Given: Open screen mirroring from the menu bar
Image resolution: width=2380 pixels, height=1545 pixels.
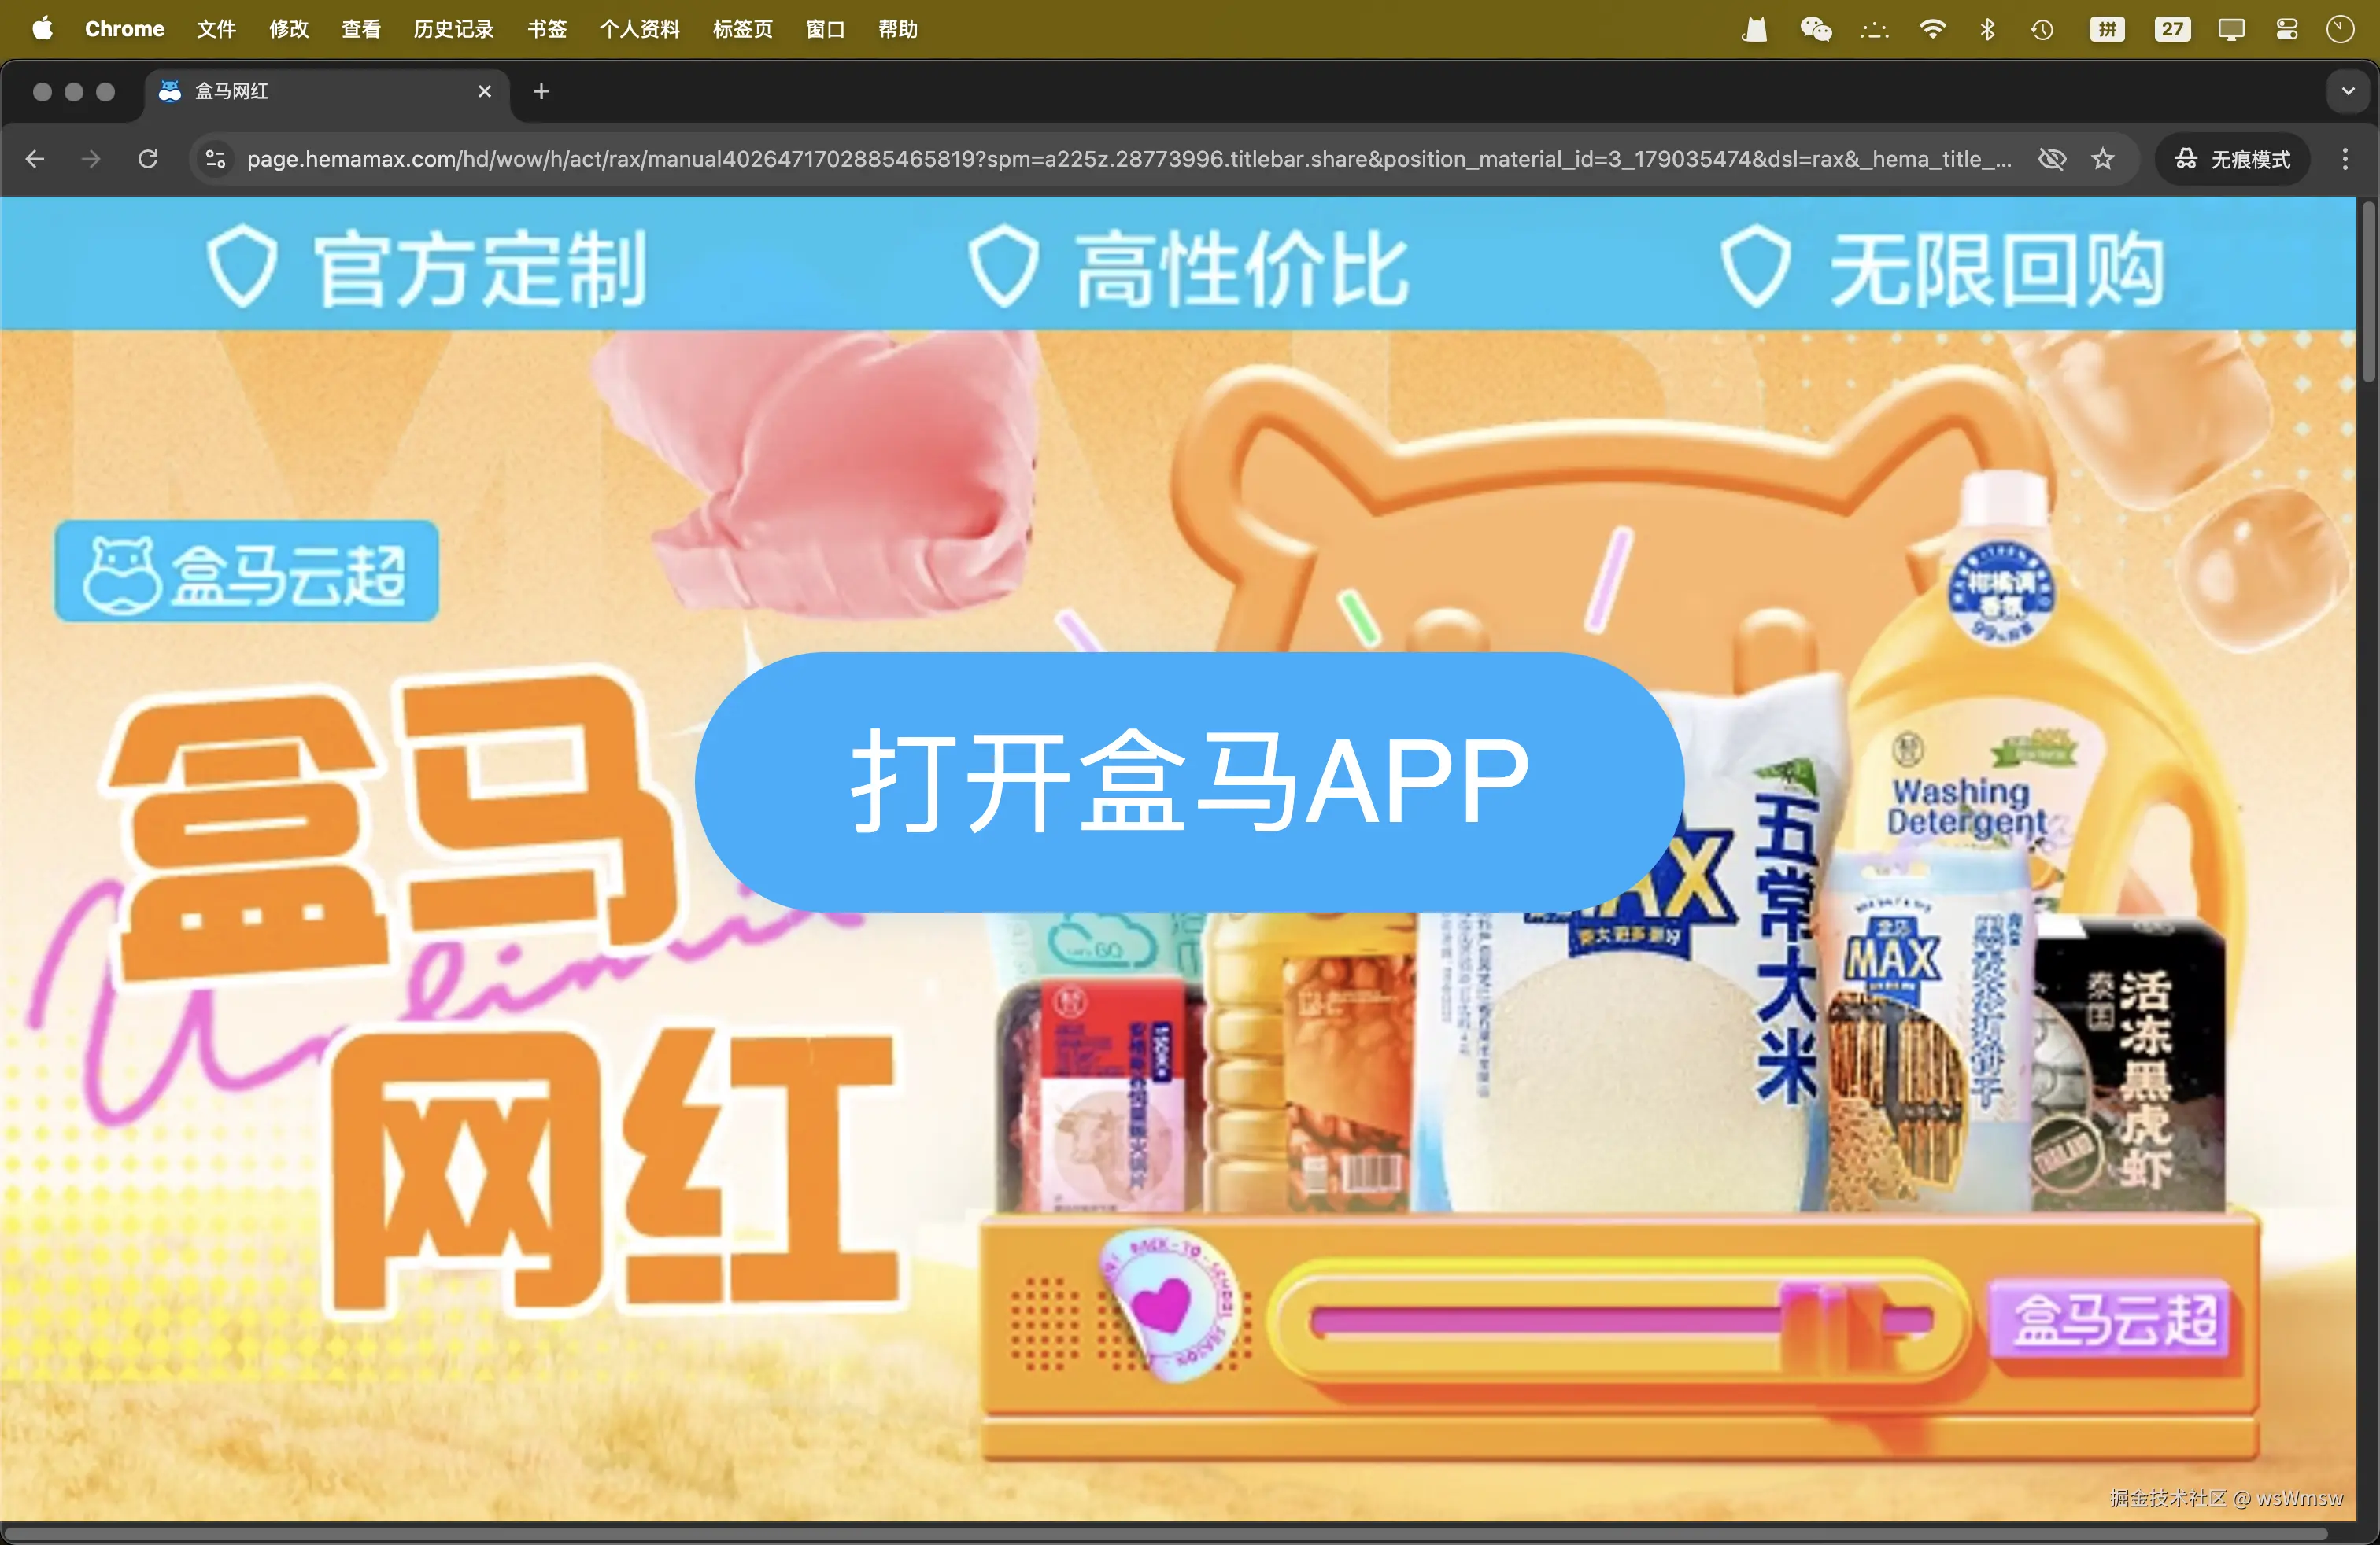Looking at the screenshot, I should (2231, 29).
